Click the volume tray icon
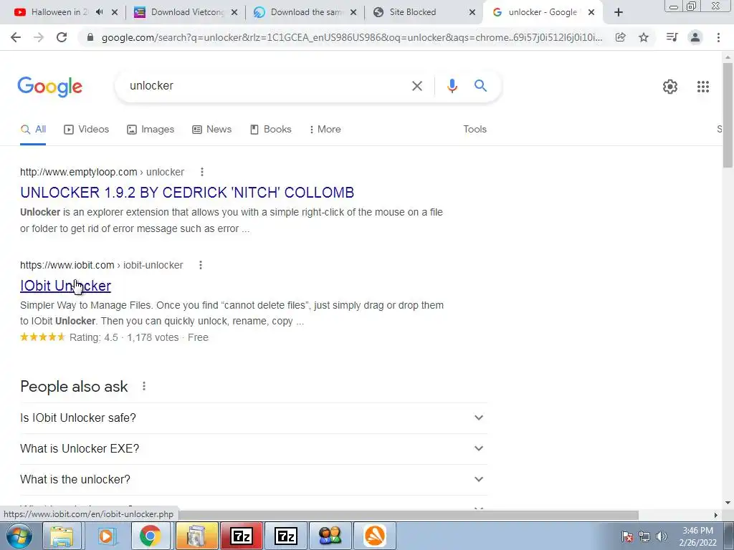Viewport: 734px width, 550px height. 661,536
